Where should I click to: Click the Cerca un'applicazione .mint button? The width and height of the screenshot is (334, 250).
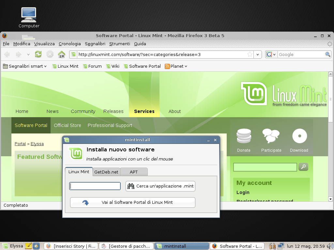160,186
